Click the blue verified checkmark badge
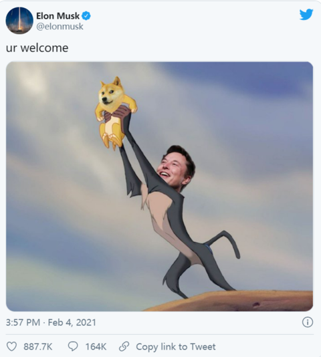The height and width of the screenshot is (357, 321). click(x=86, y=15)
